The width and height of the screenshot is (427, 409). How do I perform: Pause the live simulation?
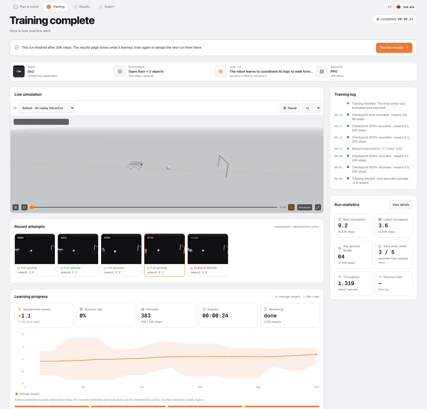pyautogui.click(x=290, y=108)
